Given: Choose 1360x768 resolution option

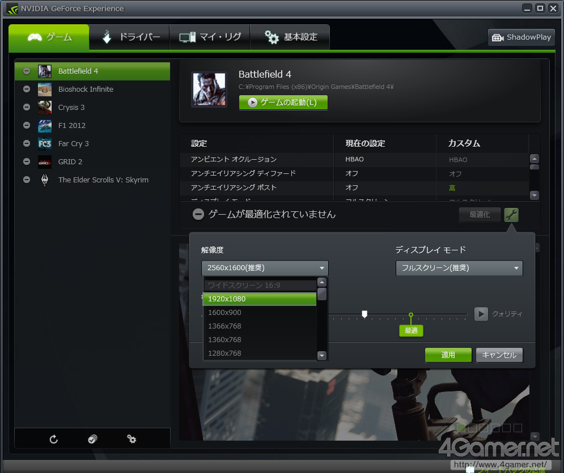Looking at the screenshot, I should pyautogui.click(x=260, y=340).
